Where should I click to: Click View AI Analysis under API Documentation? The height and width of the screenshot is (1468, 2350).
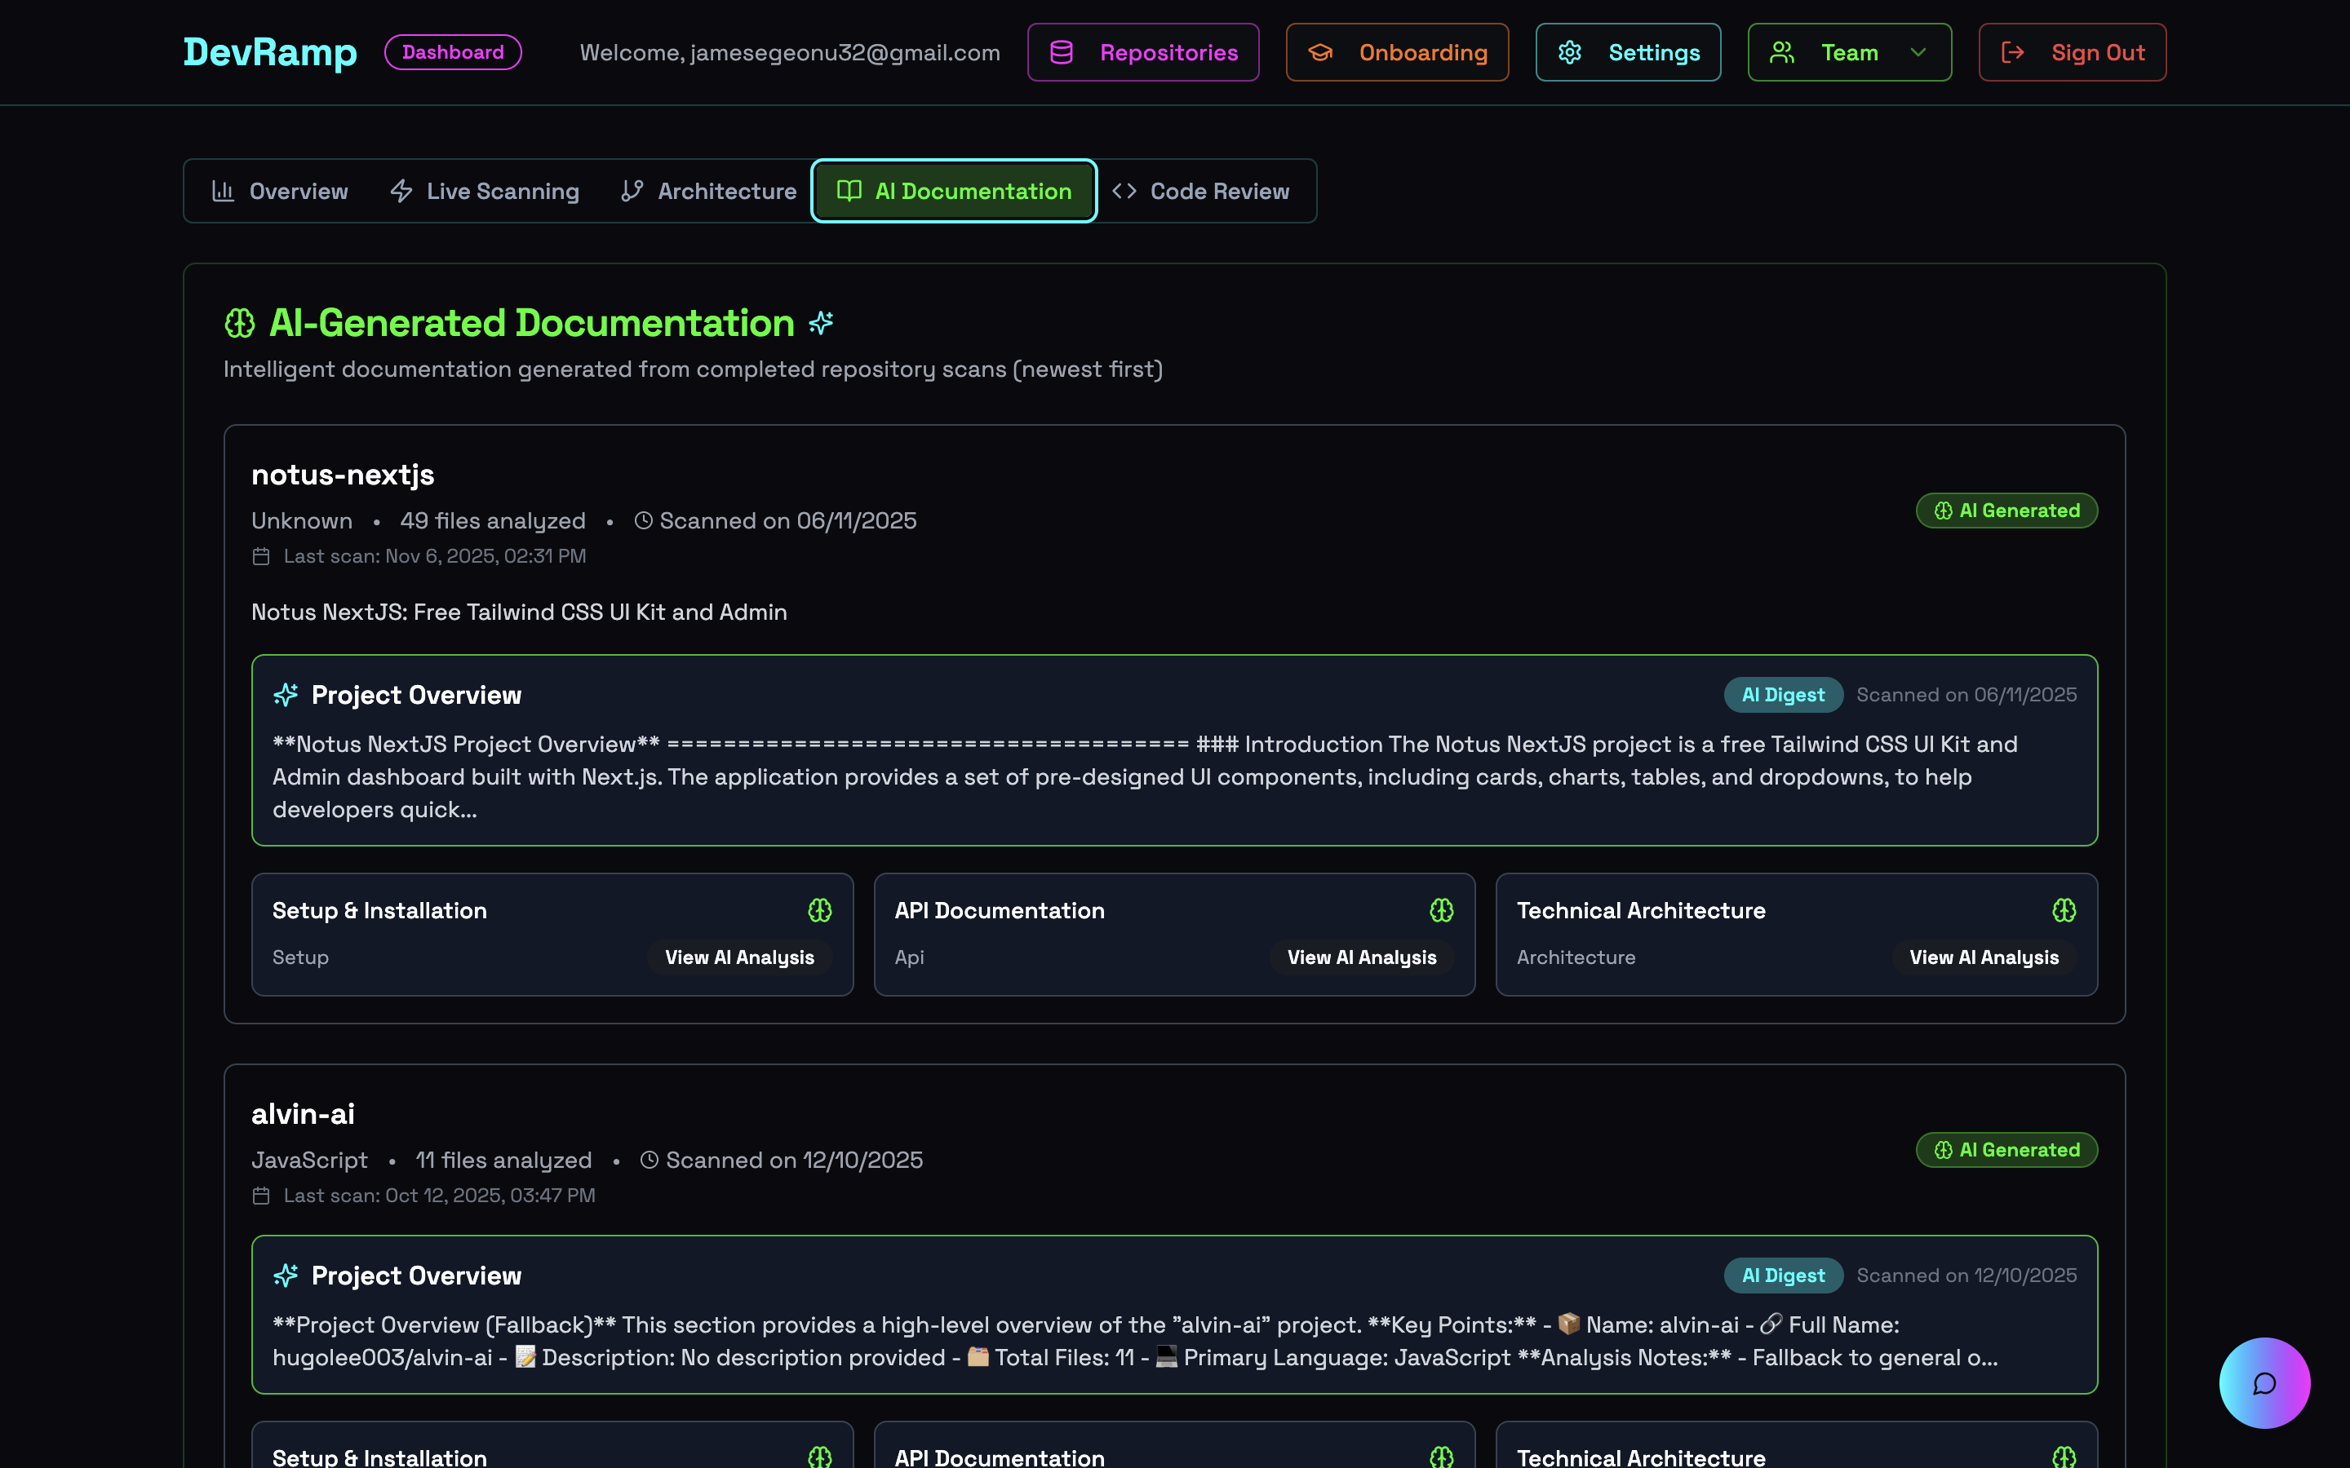point(1361,957)
